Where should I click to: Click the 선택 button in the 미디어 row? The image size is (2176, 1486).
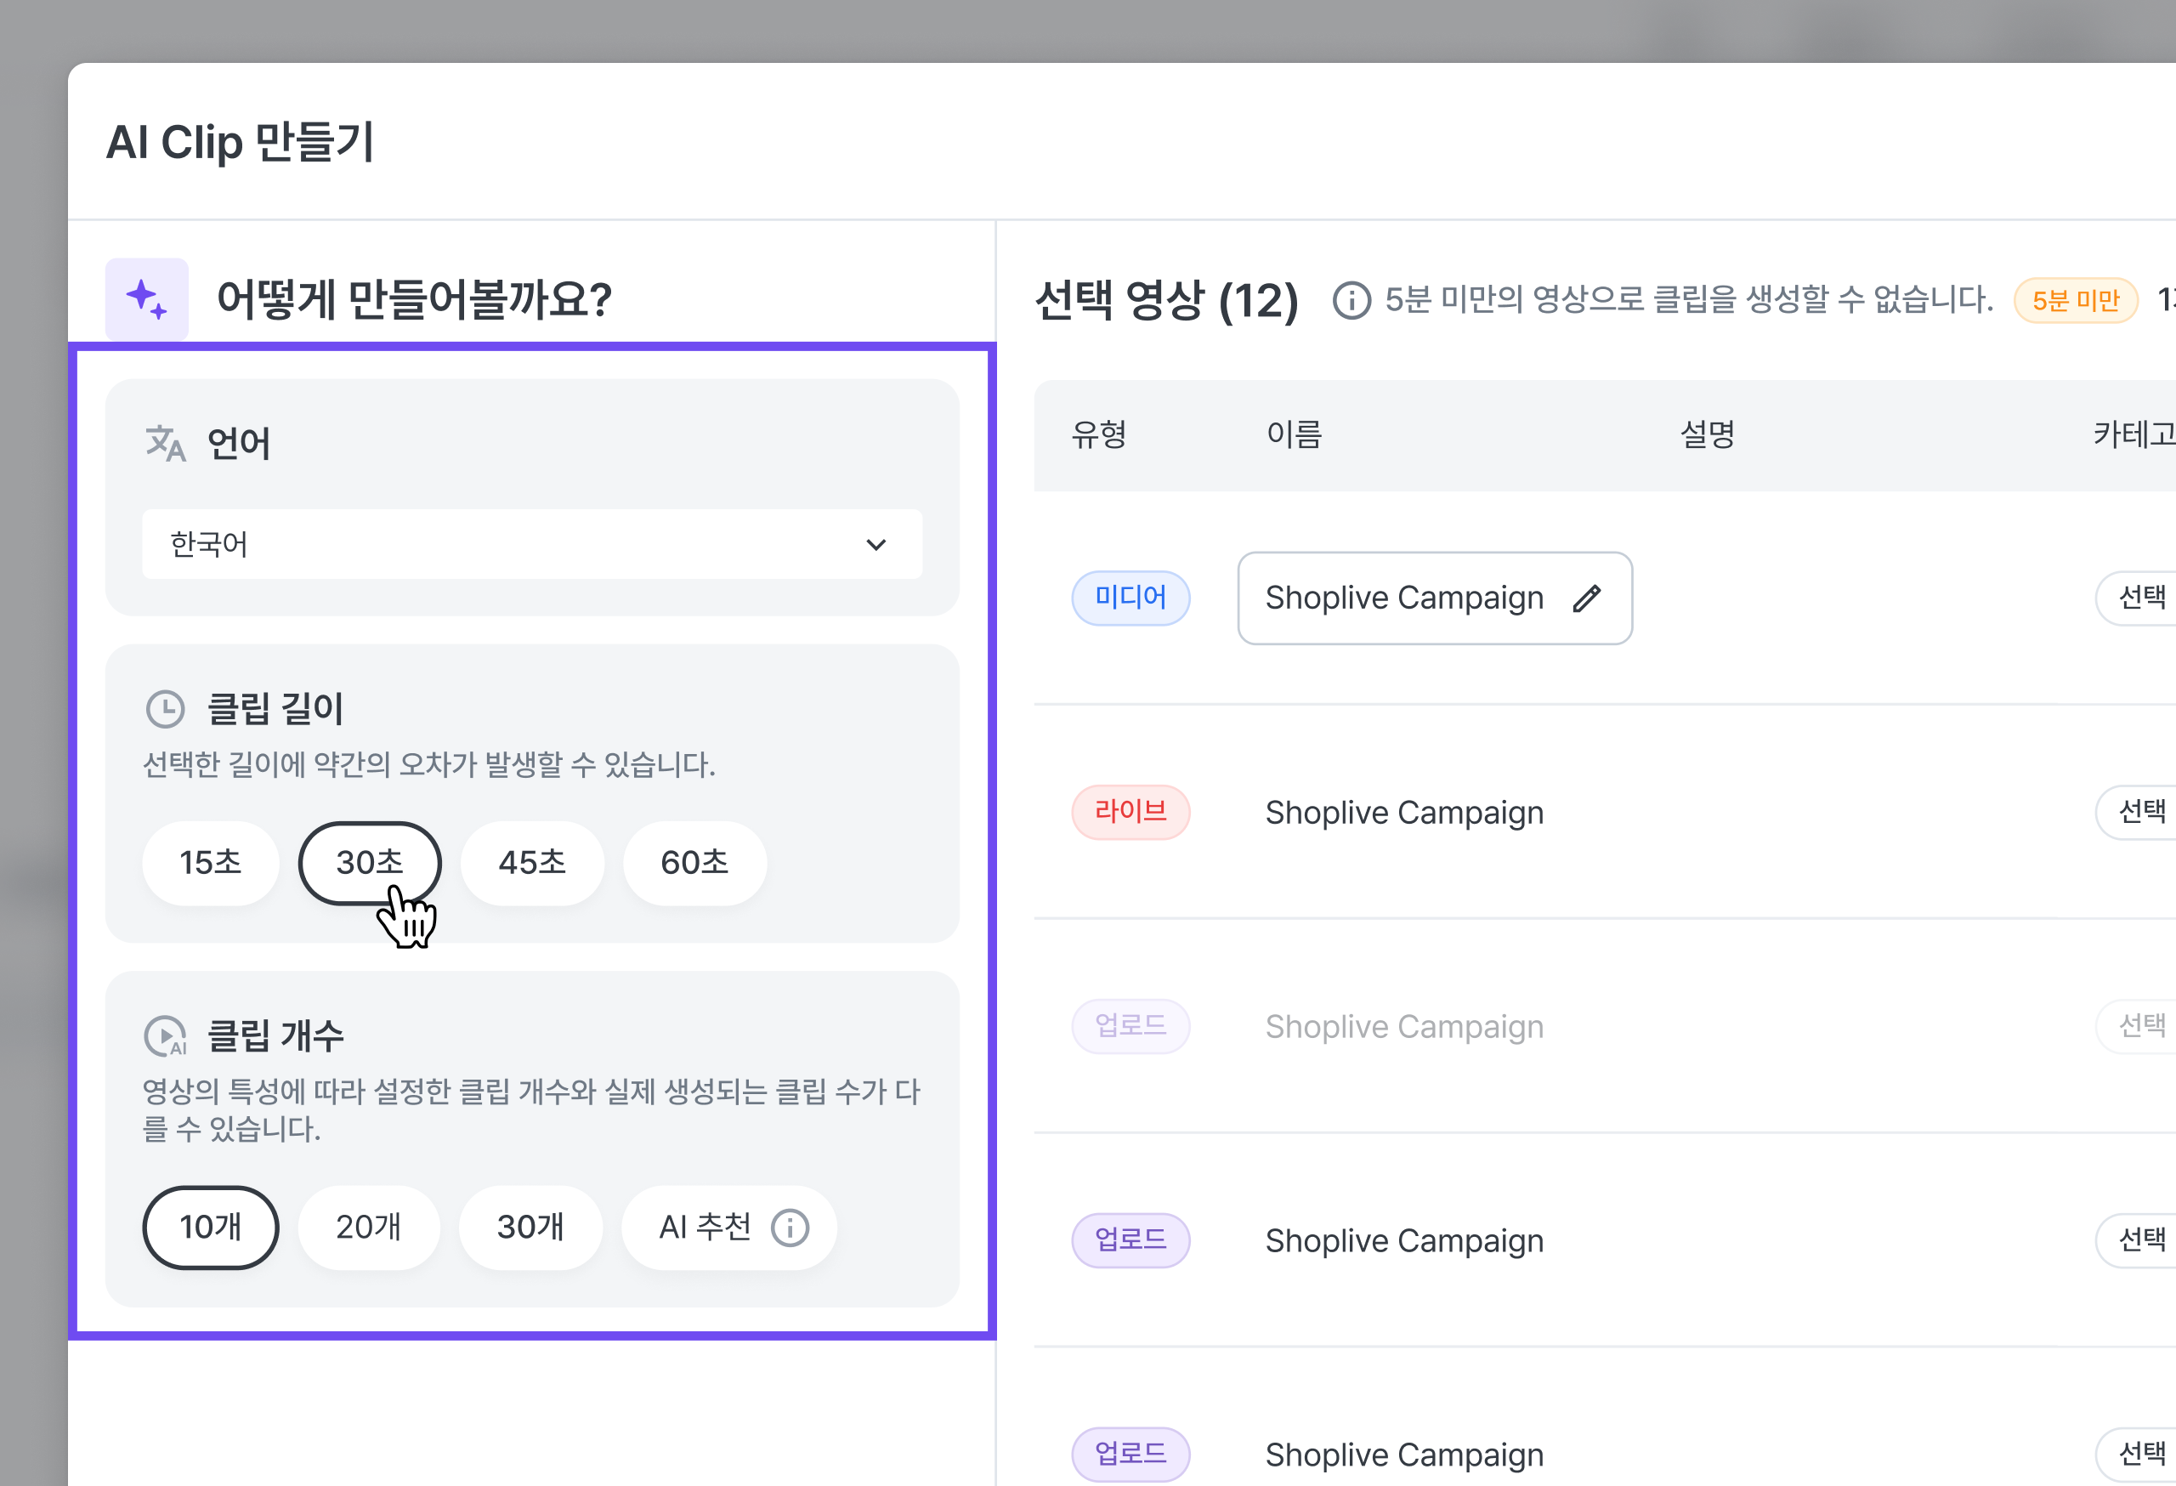coord(2138,598)
